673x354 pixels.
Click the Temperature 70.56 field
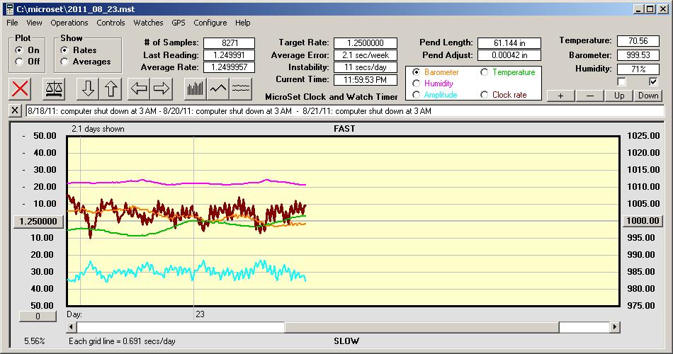click(x=638, y=41)
